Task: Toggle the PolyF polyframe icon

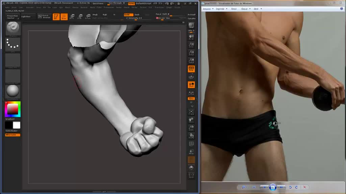Action: [x=191, y=144]
